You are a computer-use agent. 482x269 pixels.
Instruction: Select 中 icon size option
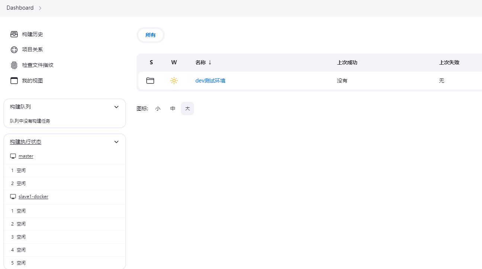(x=172, y=108)
